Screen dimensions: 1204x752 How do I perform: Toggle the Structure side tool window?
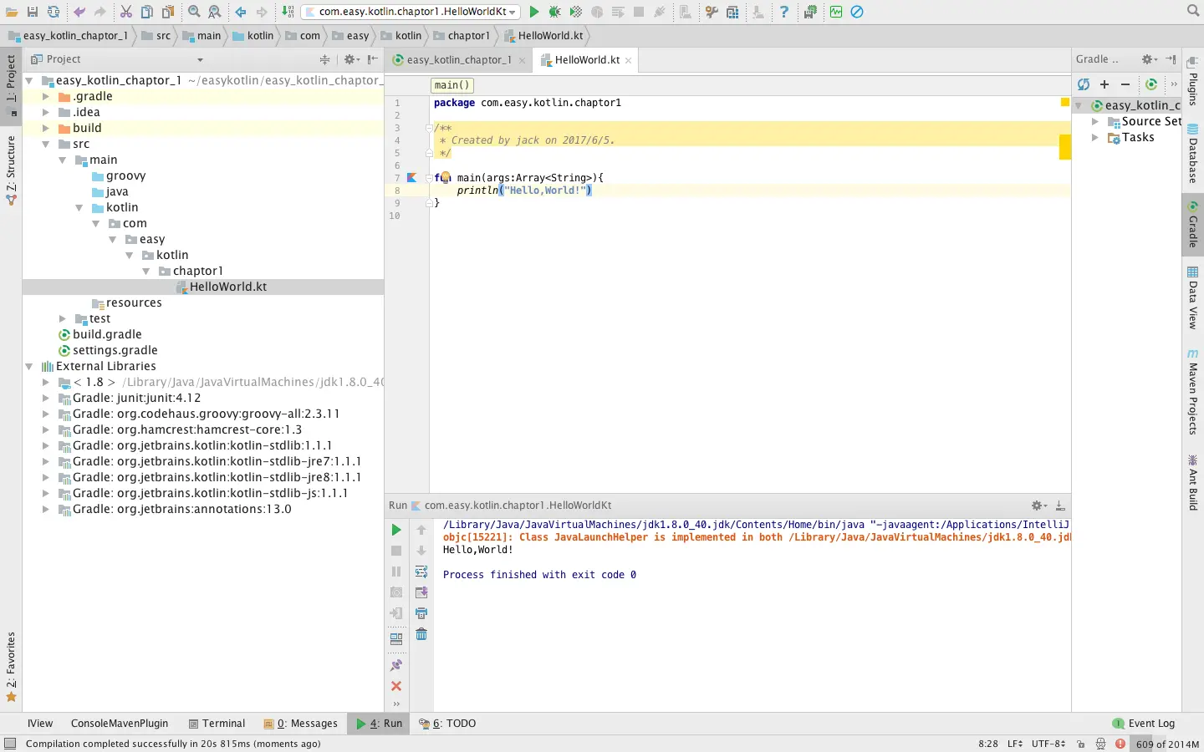point(11,170)
